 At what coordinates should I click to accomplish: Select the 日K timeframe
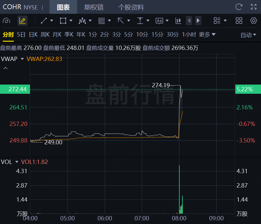[x=33, y=35]
